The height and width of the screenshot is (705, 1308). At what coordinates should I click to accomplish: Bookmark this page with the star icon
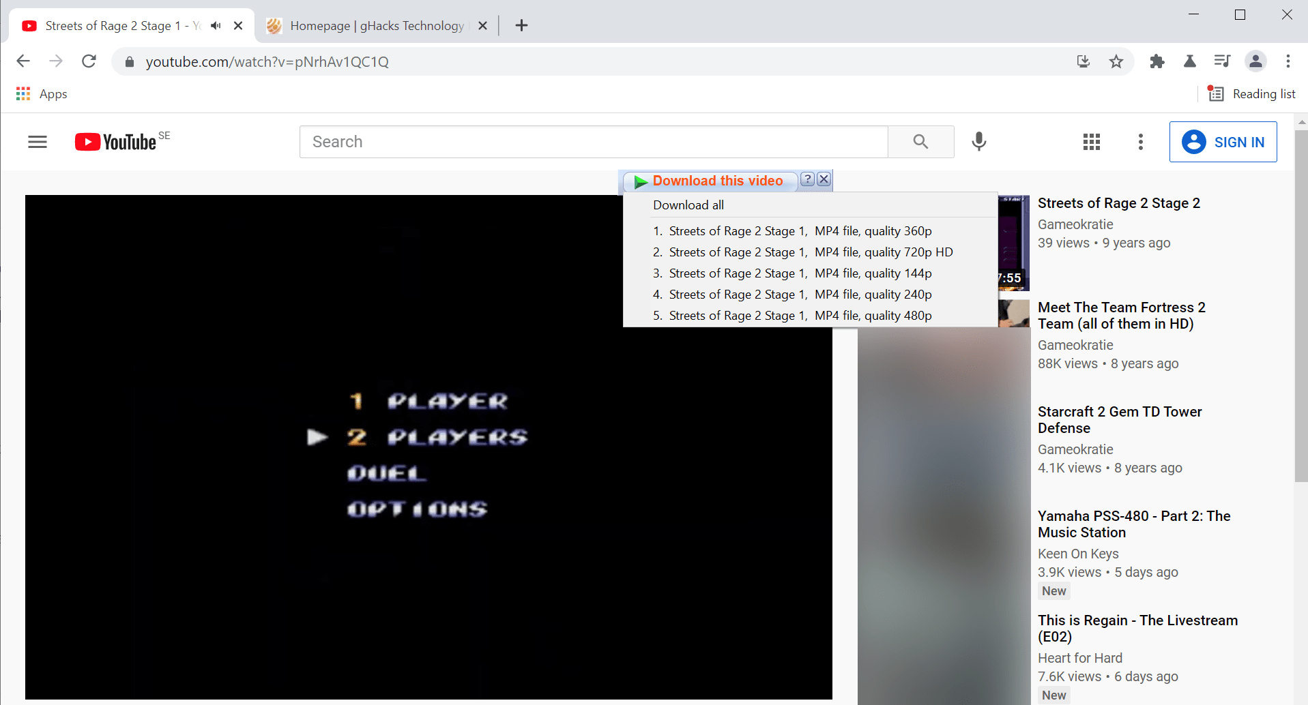(x=1116, y=61)
